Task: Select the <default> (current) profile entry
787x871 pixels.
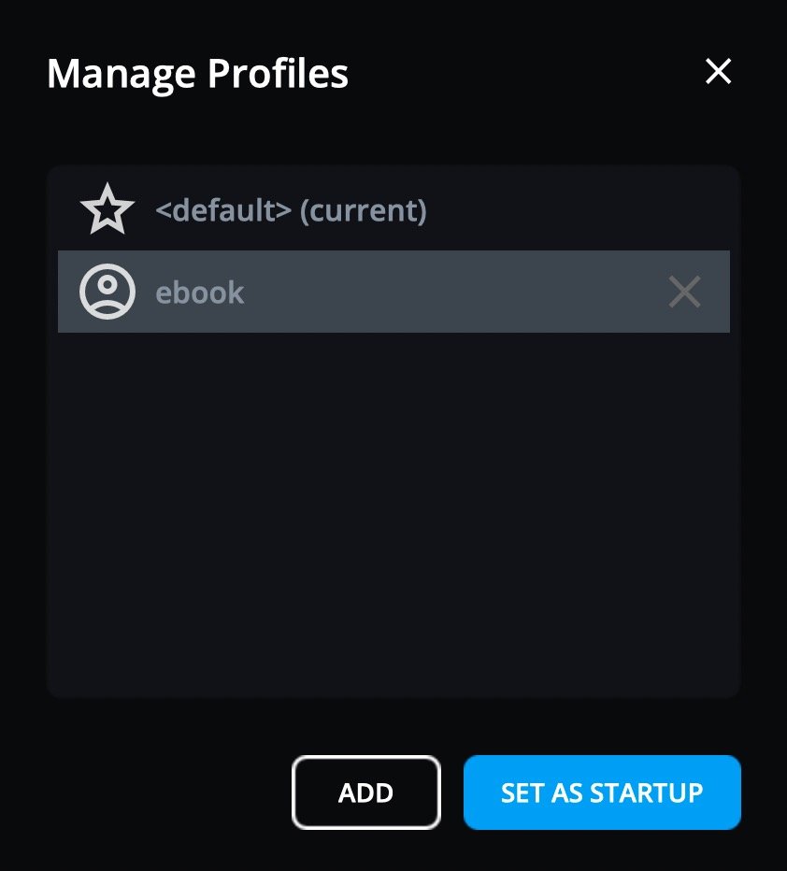Action: click(291, 211)
